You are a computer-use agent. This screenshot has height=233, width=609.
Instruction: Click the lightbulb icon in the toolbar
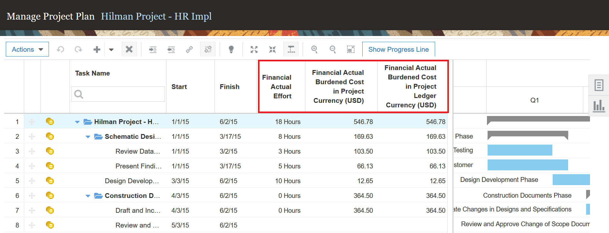231,49
